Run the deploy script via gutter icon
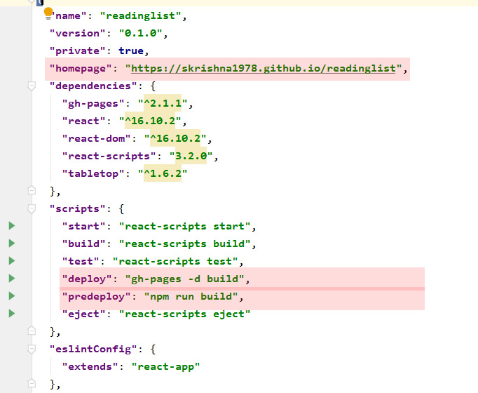 pos(11,279)
